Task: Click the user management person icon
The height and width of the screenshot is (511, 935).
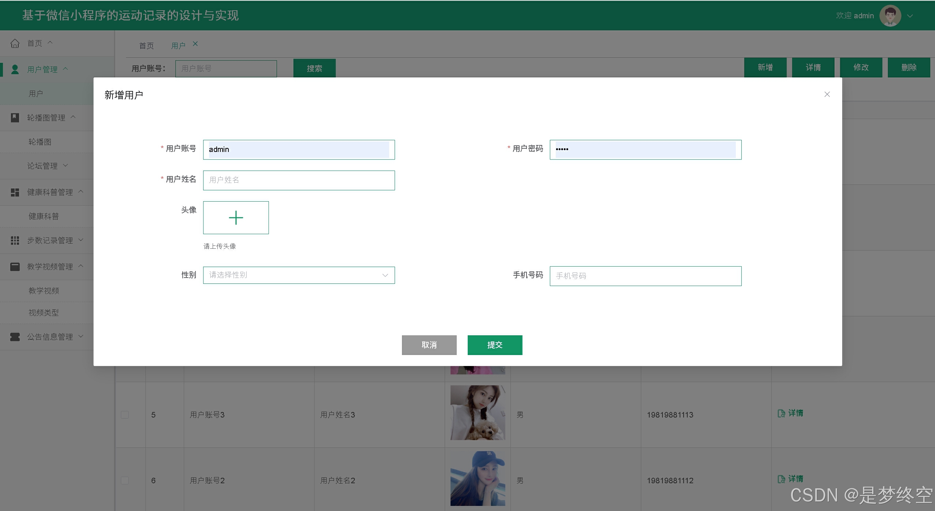Action: [15, 69]
